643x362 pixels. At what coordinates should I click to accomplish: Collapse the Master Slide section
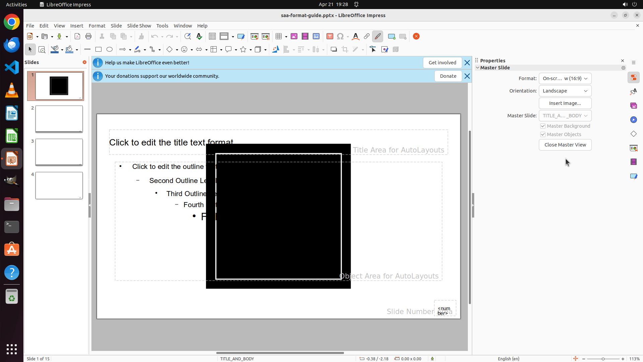click(478, 68)
